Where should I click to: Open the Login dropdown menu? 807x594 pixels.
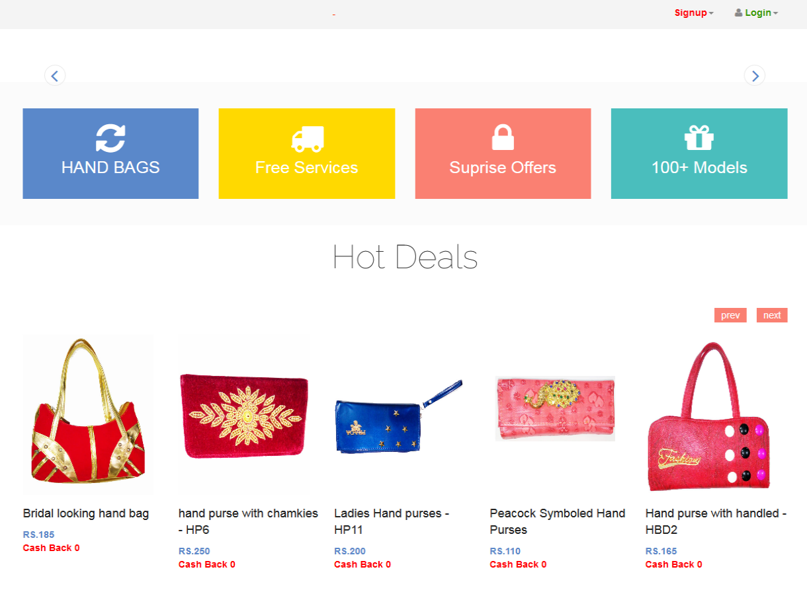[x=756, y=13]
